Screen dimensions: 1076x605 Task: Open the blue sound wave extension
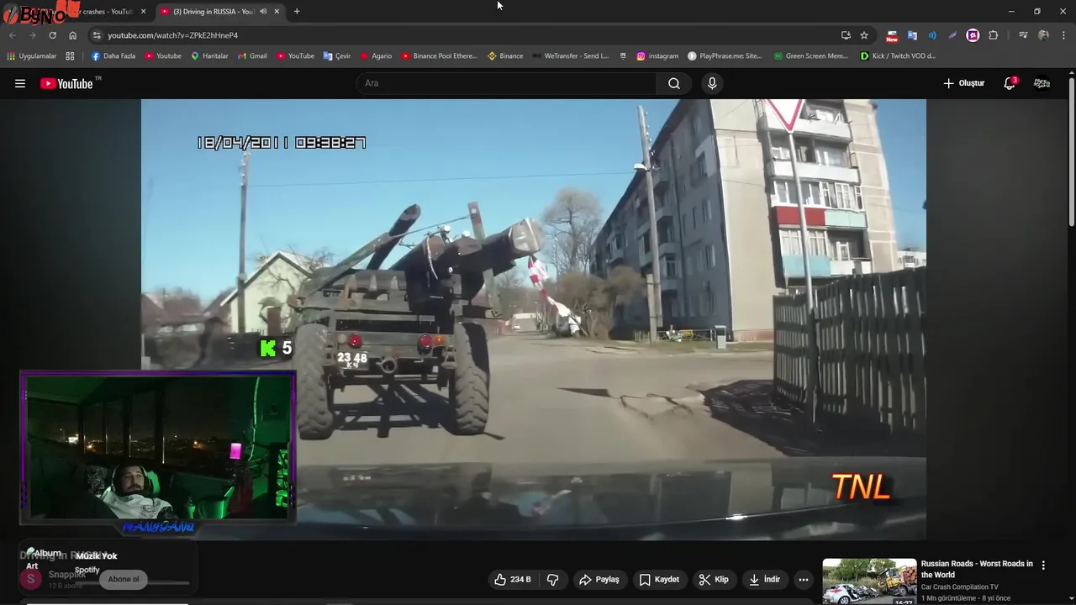pos(932,35)
